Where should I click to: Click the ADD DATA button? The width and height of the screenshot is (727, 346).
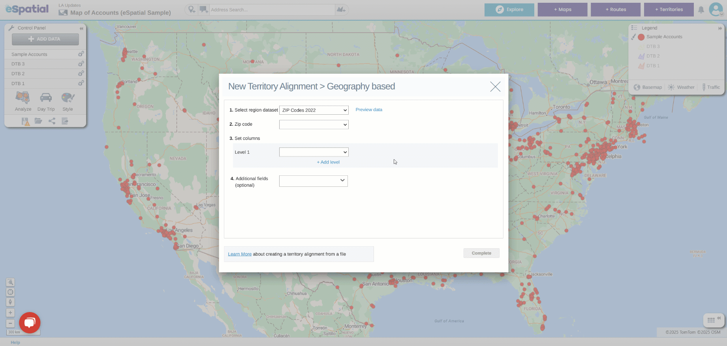pyautogui.click(x=45, y=39)
